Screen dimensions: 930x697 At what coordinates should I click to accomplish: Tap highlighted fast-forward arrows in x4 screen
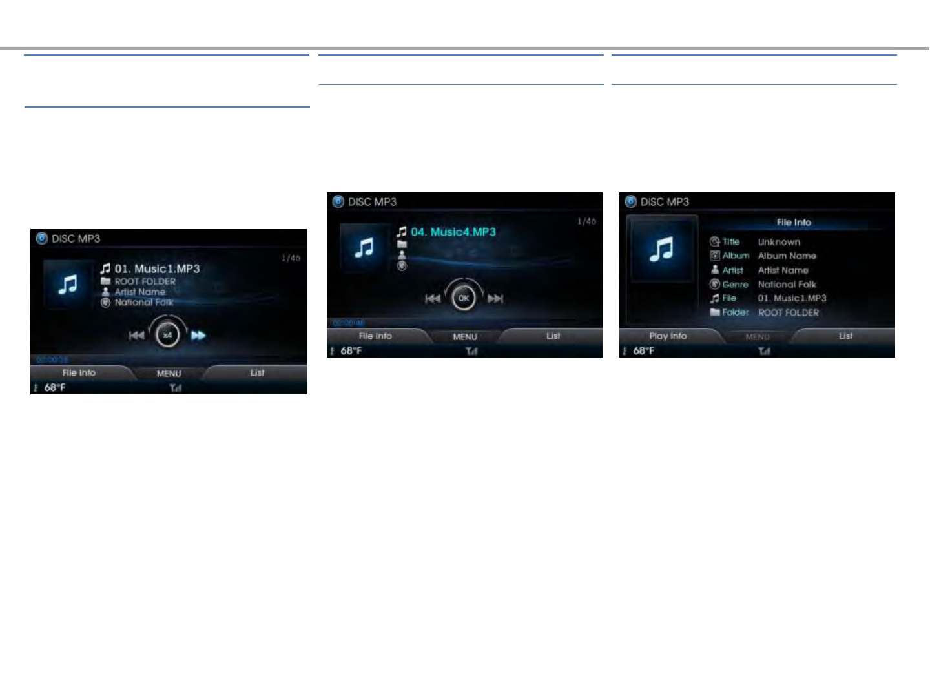pyautogui.click(x=199, y=335)
